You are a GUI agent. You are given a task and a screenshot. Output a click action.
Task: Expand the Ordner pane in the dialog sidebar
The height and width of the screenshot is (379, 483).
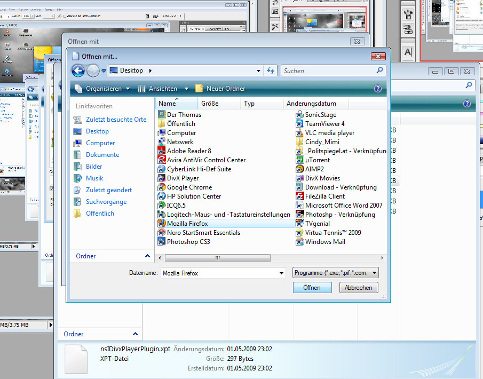(x=147, y=256)
